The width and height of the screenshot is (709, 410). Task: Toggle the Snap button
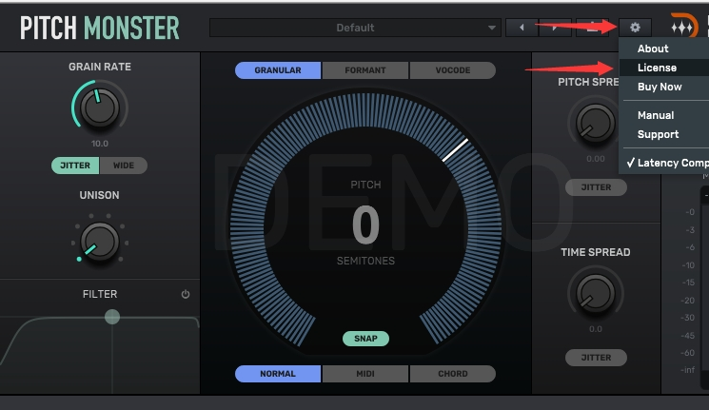[x=365, y=339]
